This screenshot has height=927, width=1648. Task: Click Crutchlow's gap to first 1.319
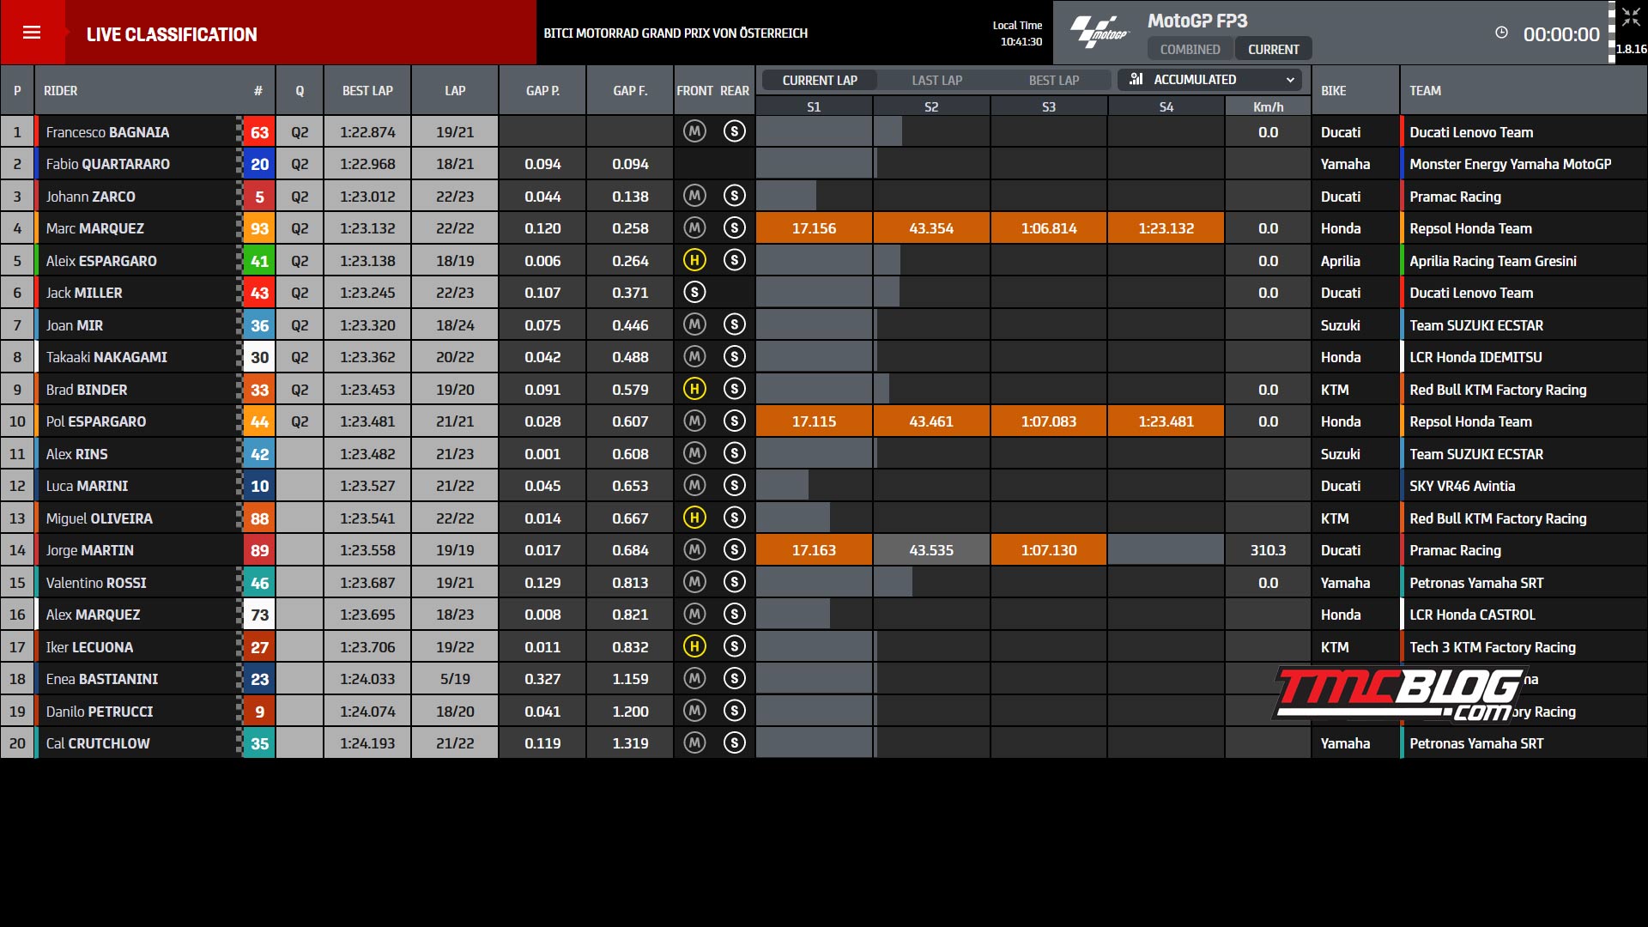coord(630,743)
